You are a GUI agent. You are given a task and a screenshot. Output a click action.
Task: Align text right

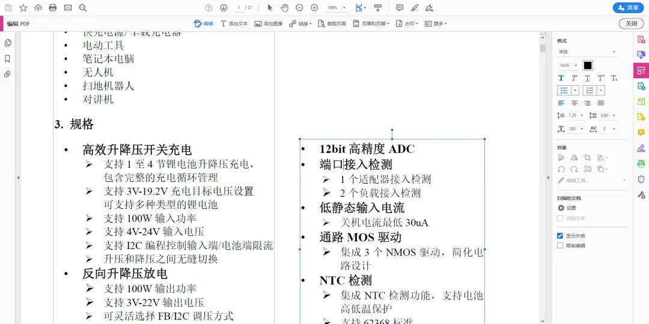click(x=588, y=103)
